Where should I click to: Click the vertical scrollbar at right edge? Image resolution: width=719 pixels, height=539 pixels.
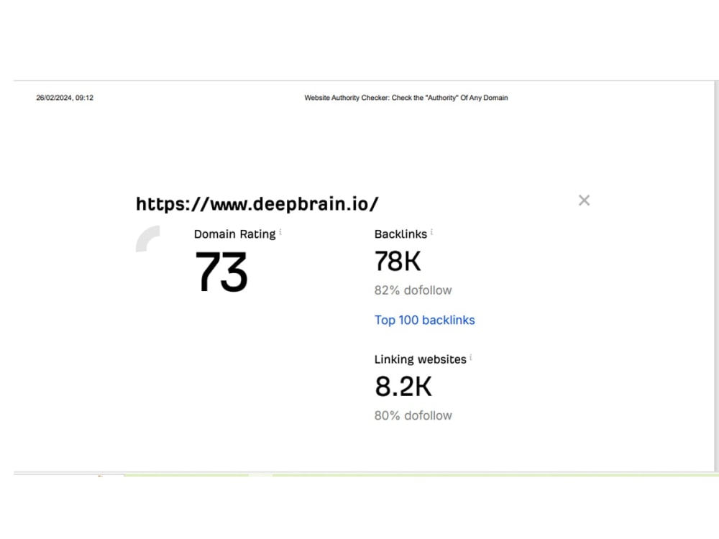pyautogui.click(x=716, y=276)
